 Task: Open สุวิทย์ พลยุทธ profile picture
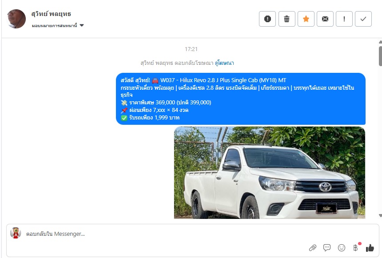[16, 19]
